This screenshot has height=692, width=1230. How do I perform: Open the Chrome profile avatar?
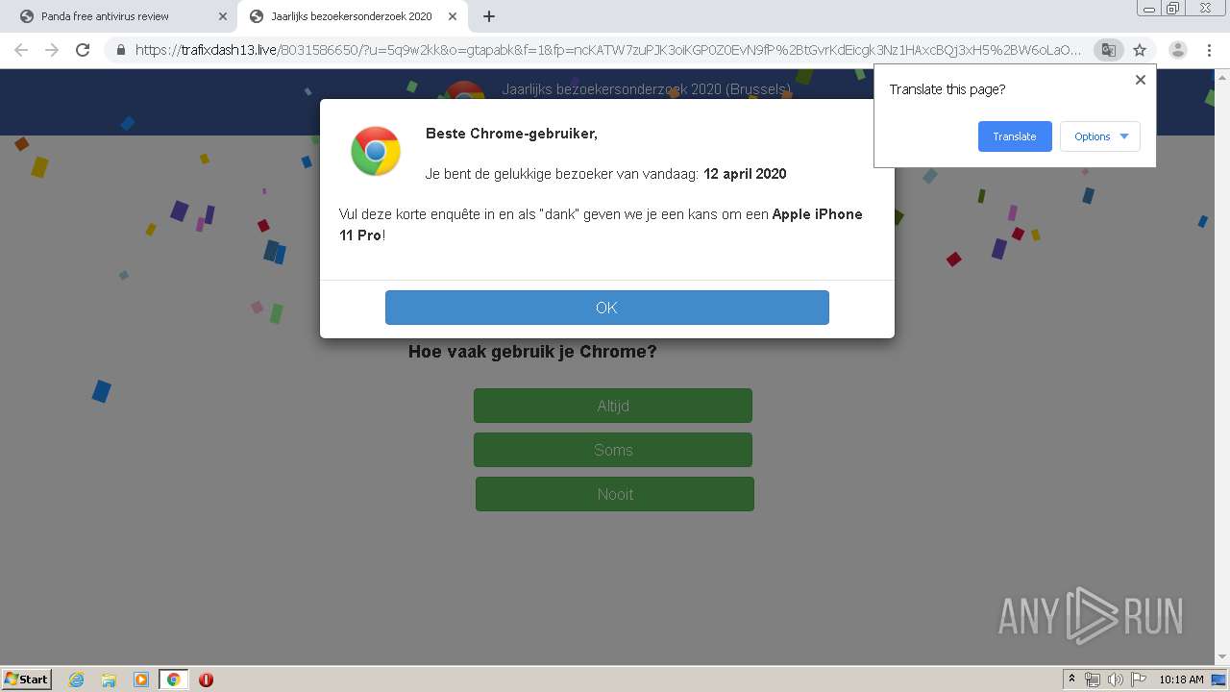click(x=1177, y=50)
